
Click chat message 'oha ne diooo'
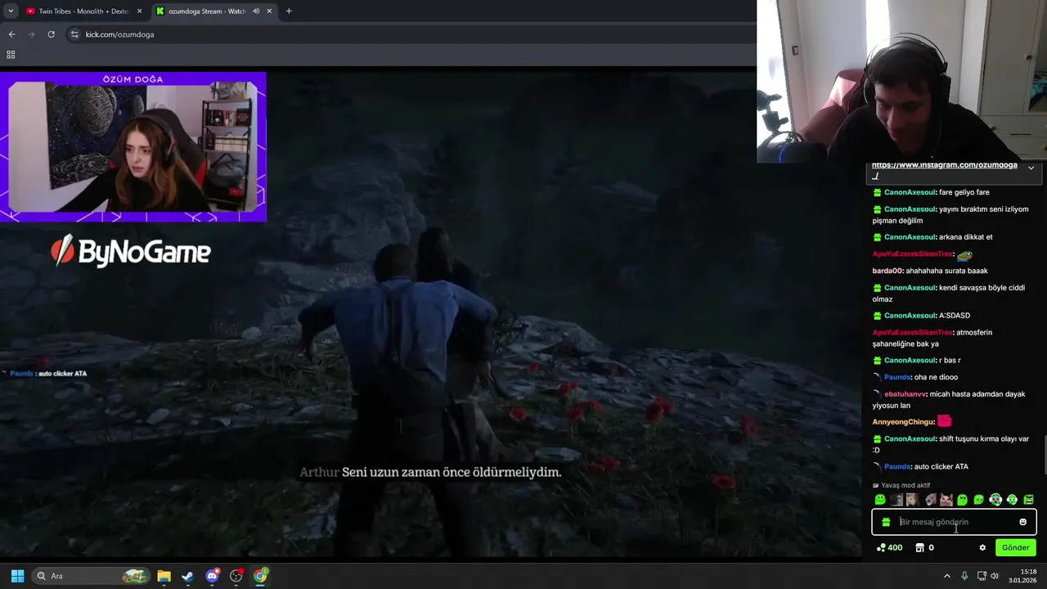936,377
